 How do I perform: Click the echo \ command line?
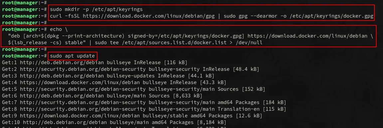coord(59,29)
